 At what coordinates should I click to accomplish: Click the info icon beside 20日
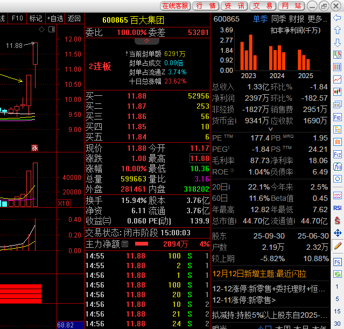[229, 187]
